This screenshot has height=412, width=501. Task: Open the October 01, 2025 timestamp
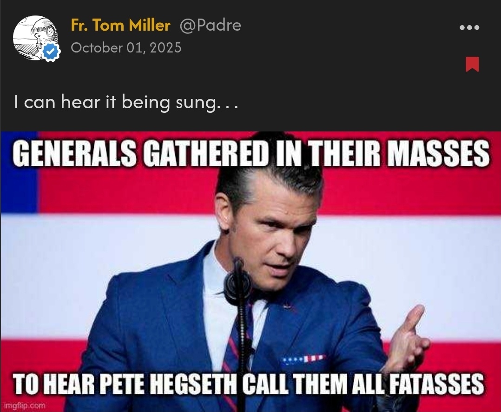click(126, 48)
